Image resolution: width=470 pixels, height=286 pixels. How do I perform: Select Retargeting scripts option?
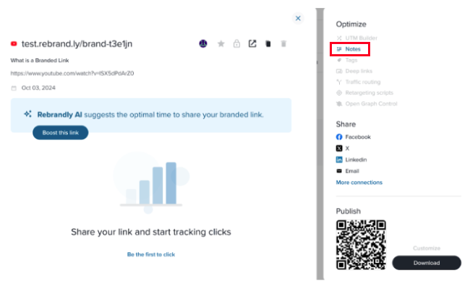364,93
